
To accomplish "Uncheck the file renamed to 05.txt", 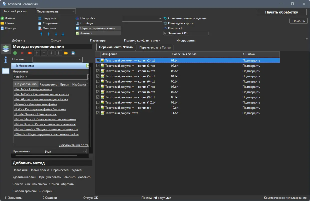I will tap(98, 81).
